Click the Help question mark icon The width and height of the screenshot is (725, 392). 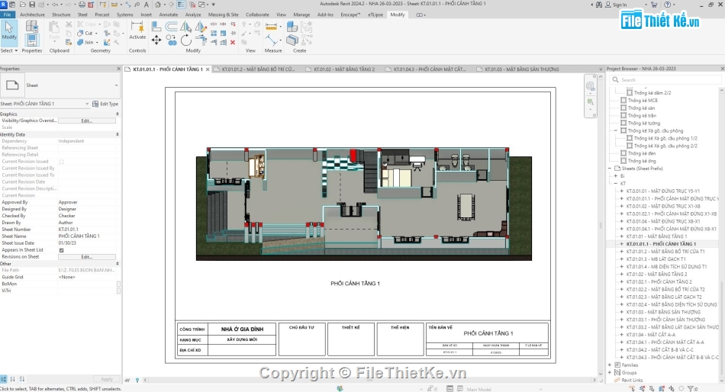coord(667,5)
